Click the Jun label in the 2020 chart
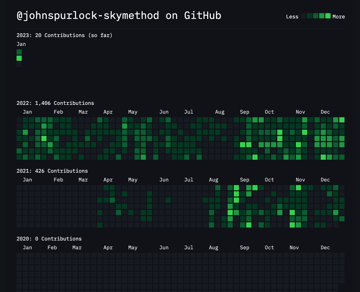The width and height of the screenshot is (360, 292). (x=164, y=247)
